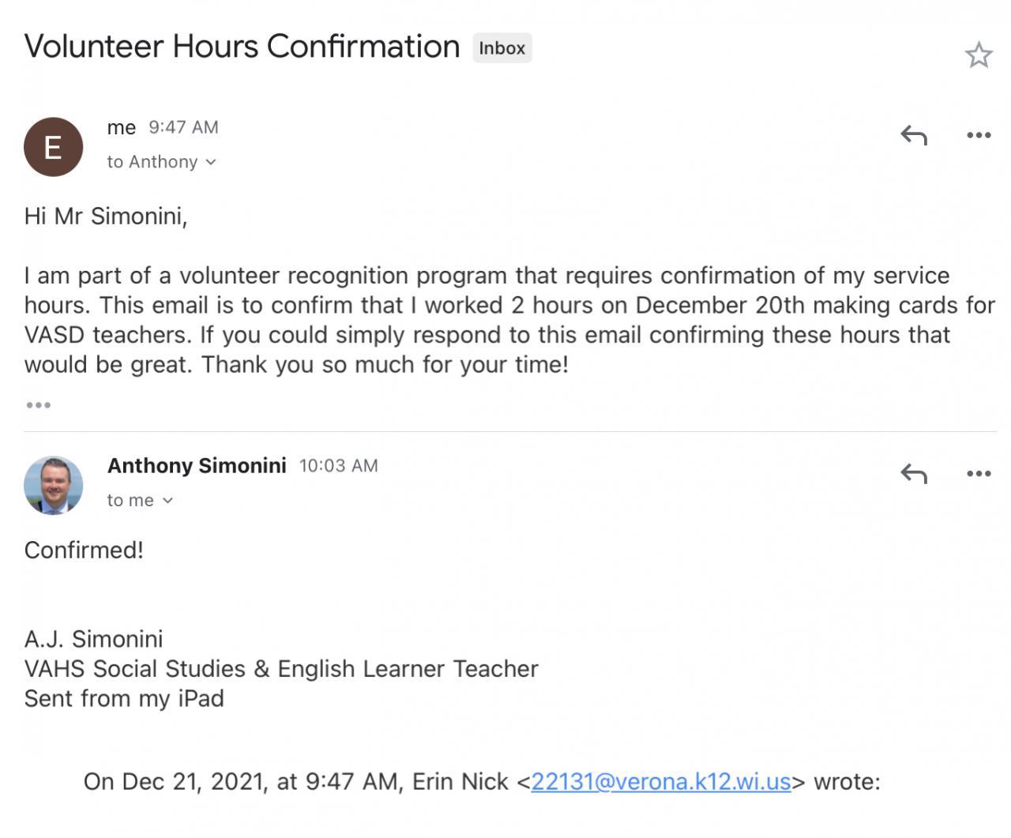Click the "Sent from my iPad" signature line
1011x838 pixels.
click(x=124, y=698)
